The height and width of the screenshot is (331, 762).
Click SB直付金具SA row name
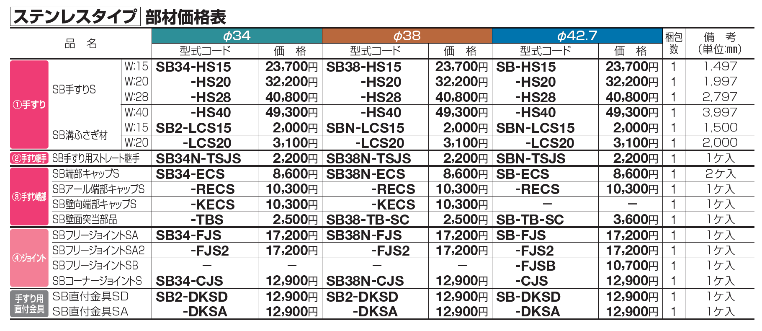90,311
